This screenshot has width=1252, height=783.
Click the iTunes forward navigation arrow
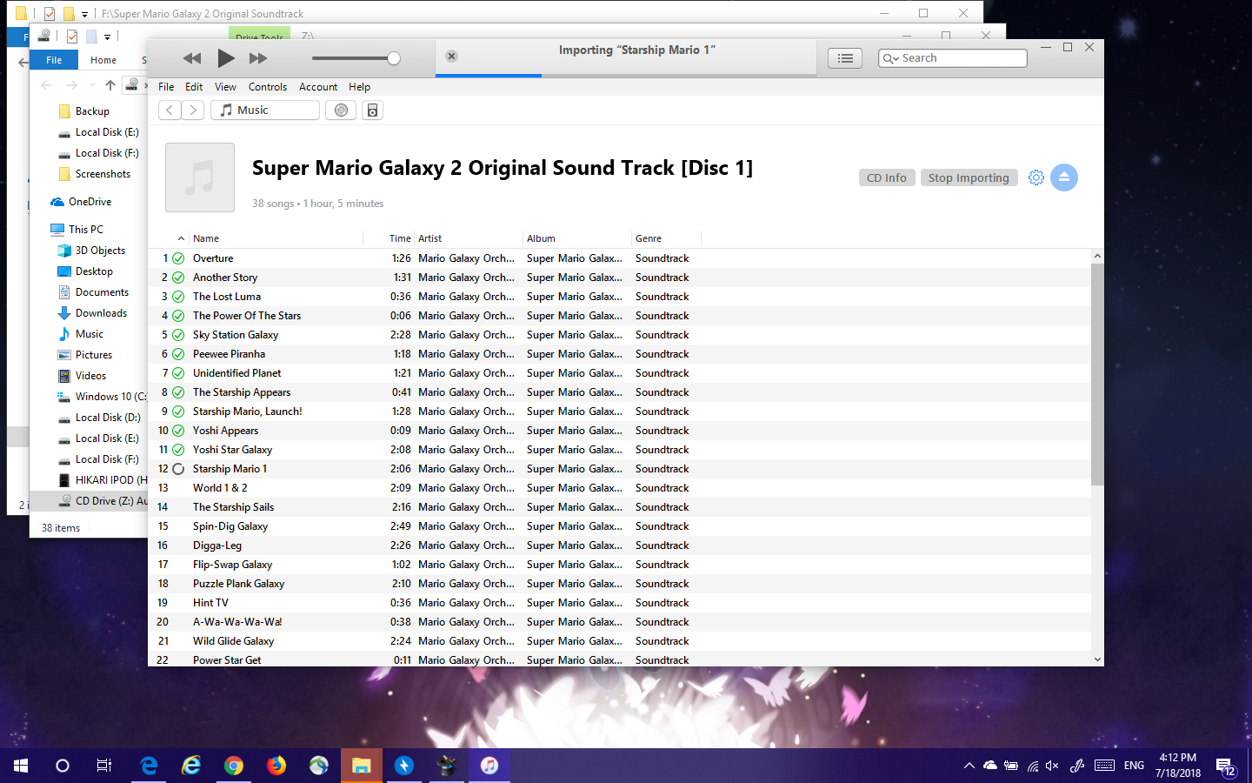pos(193,110)
